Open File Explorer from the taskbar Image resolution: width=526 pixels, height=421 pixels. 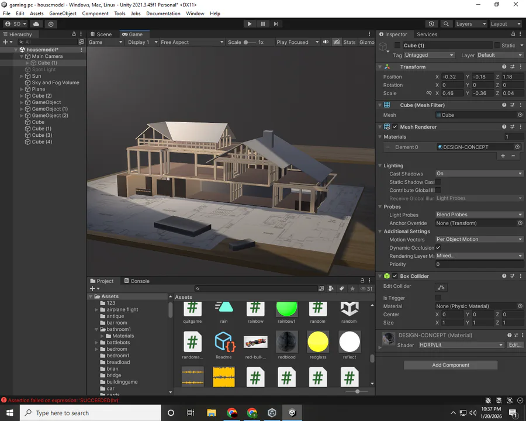tap(212, 413)
